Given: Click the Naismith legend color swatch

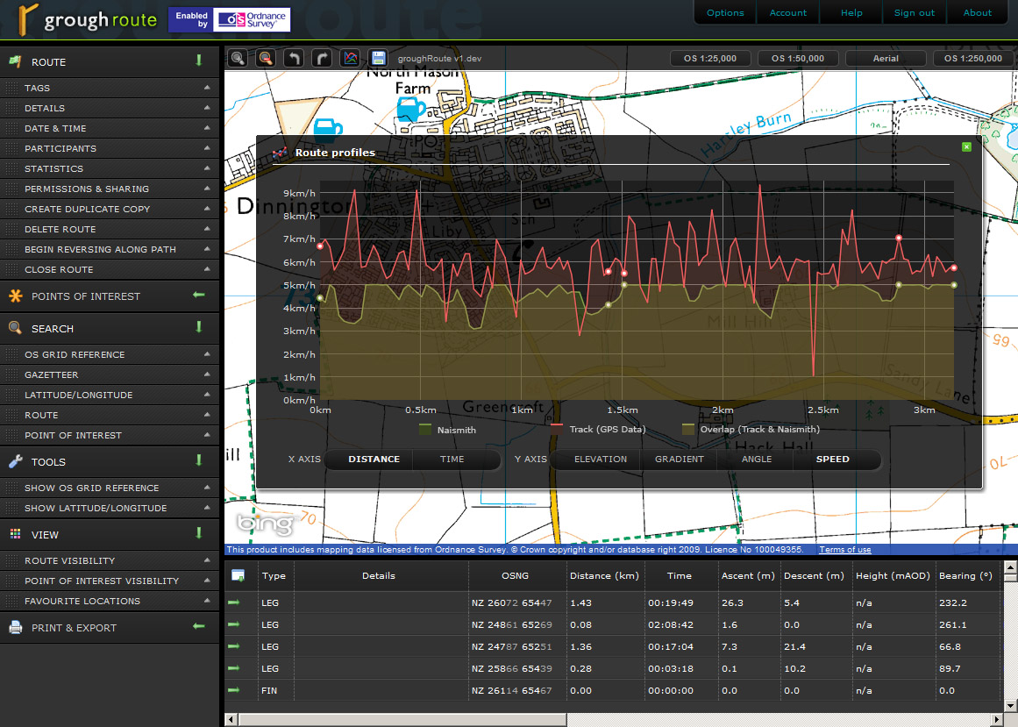Looking at the screenshot, I should click(x=426, y=430).
